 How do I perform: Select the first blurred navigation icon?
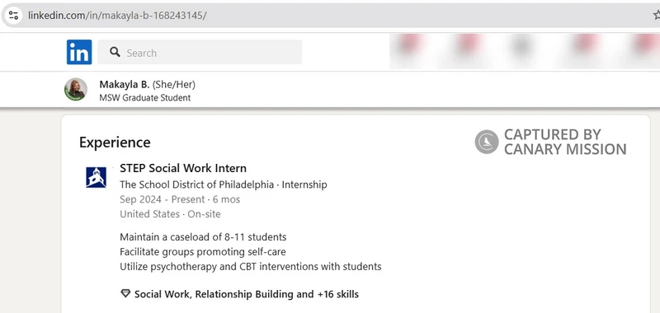[x=410, y=44]
